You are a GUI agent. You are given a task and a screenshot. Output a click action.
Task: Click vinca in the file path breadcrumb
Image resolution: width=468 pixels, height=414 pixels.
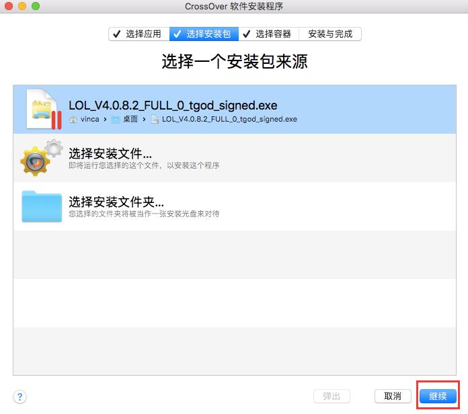click(x=89, y=120)
